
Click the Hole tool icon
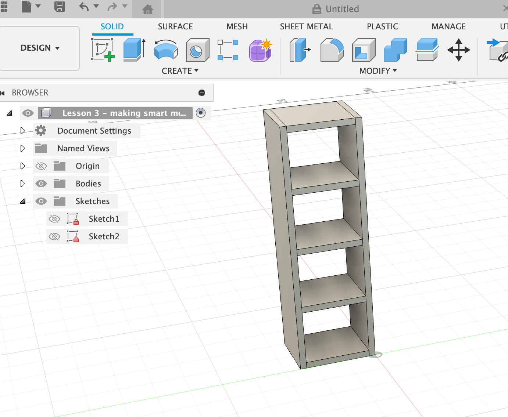[197, 50]
